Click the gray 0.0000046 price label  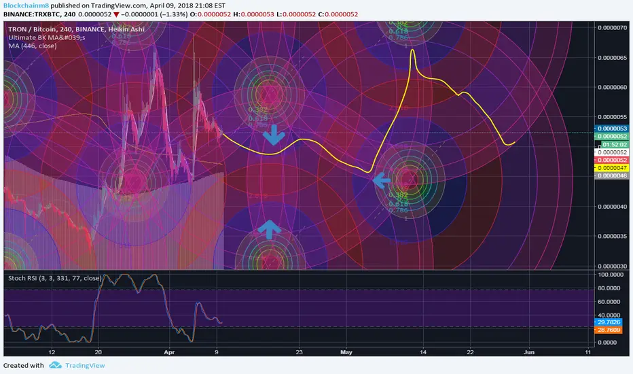click(x=611, y=175)
